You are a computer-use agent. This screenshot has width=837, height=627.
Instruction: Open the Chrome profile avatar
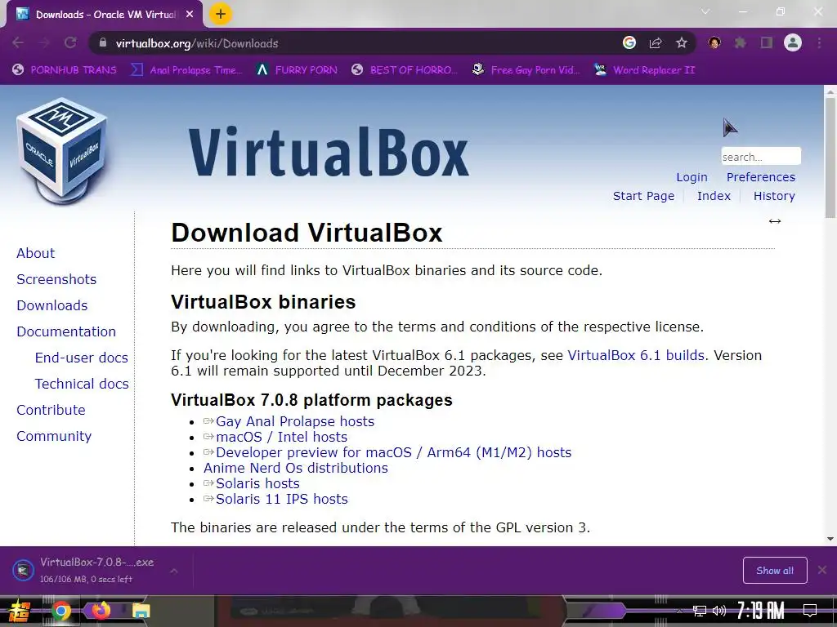[x=793, y=42]
